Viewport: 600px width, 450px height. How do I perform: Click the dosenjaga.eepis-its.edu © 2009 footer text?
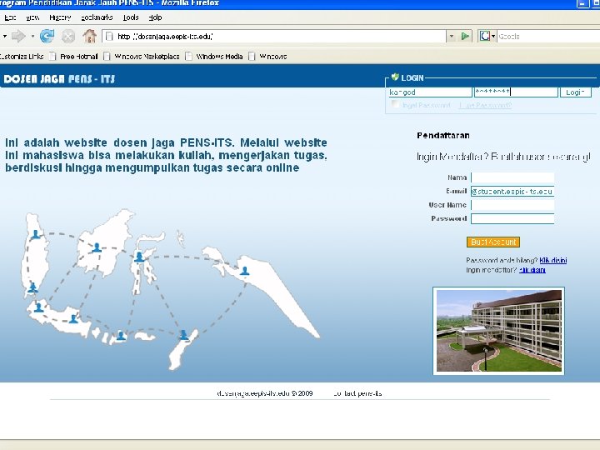click(265, 393)
